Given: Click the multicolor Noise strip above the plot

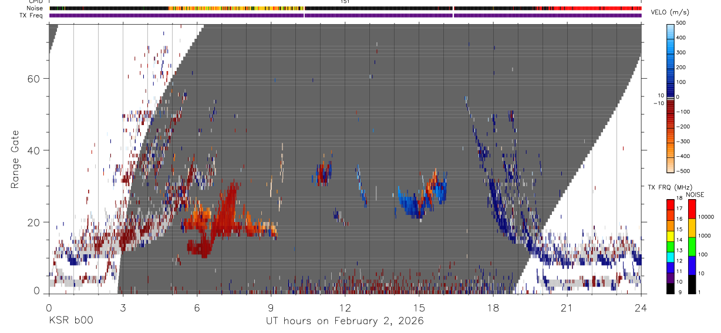Looking at the screenshot, I should [x=345, y=8].
